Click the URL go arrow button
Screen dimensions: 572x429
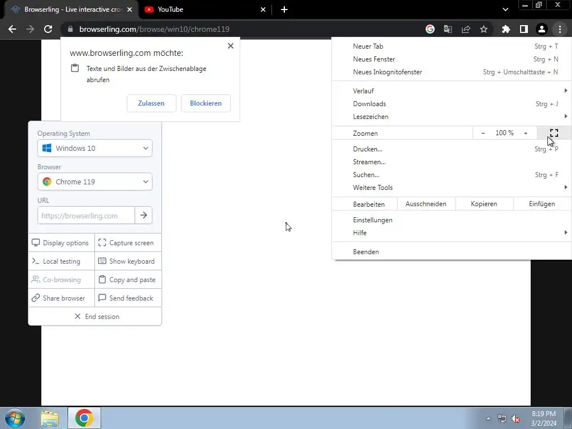[x=144, y=215]
